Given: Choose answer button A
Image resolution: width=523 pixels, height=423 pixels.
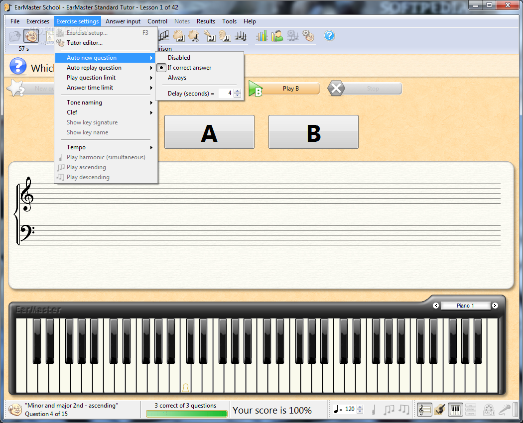Looking at the screenshot, I should [x=210, y=132].
